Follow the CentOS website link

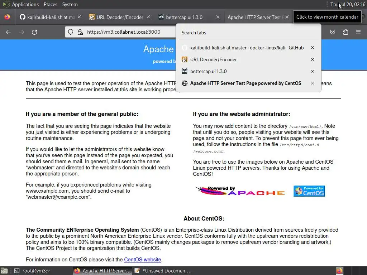(x=142, y=260)
